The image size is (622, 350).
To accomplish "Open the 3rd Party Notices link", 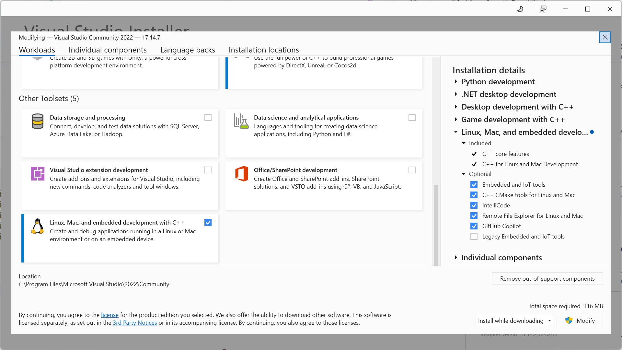I will point(135,323).
